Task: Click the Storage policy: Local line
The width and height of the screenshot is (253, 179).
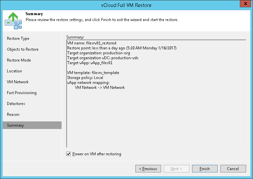Action: pyautogui.click(x=85, y=78)
